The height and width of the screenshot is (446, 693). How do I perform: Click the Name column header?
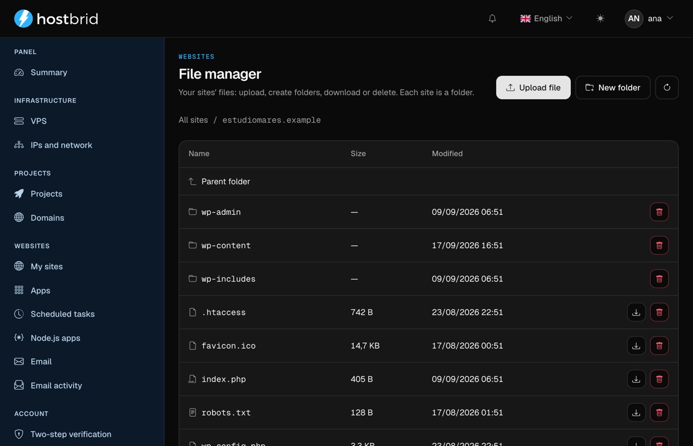(199, 154)
